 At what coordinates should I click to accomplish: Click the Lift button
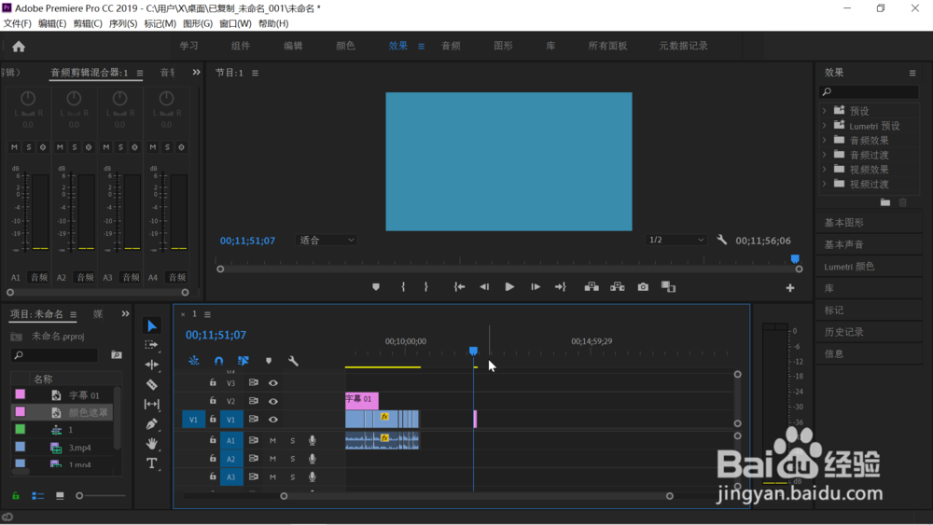pos(592,287)
